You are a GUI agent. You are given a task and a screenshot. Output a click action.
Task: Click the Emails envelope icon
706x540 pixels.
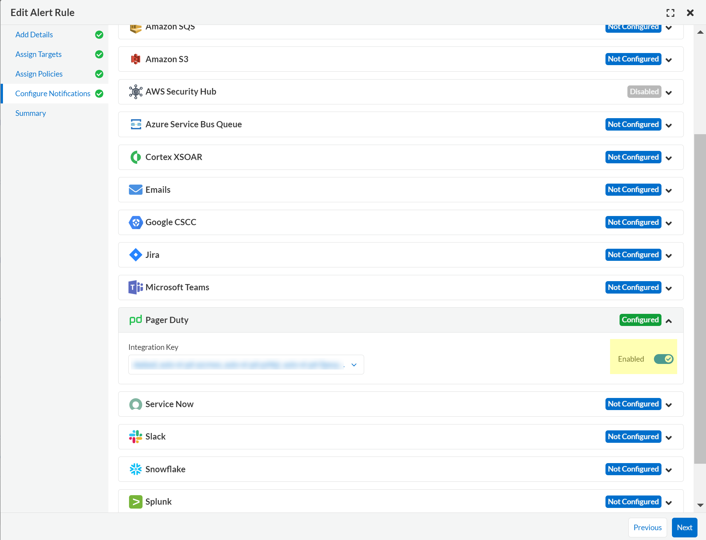(136, 190)
